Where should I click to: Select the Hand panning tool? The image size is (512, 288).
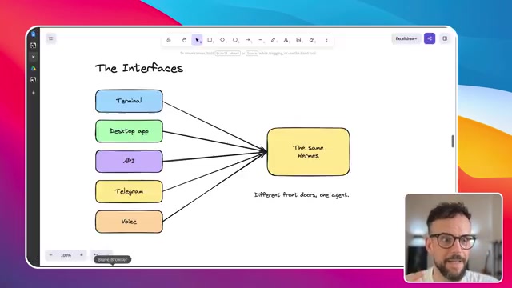click(x=184, y=40)
